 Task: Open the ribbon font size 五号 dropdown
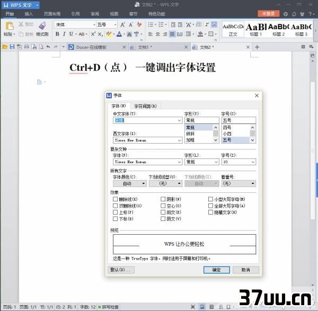pos(115,25)
